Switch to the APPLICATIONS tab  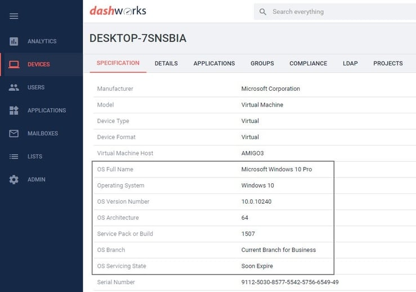tap(214, 64)
